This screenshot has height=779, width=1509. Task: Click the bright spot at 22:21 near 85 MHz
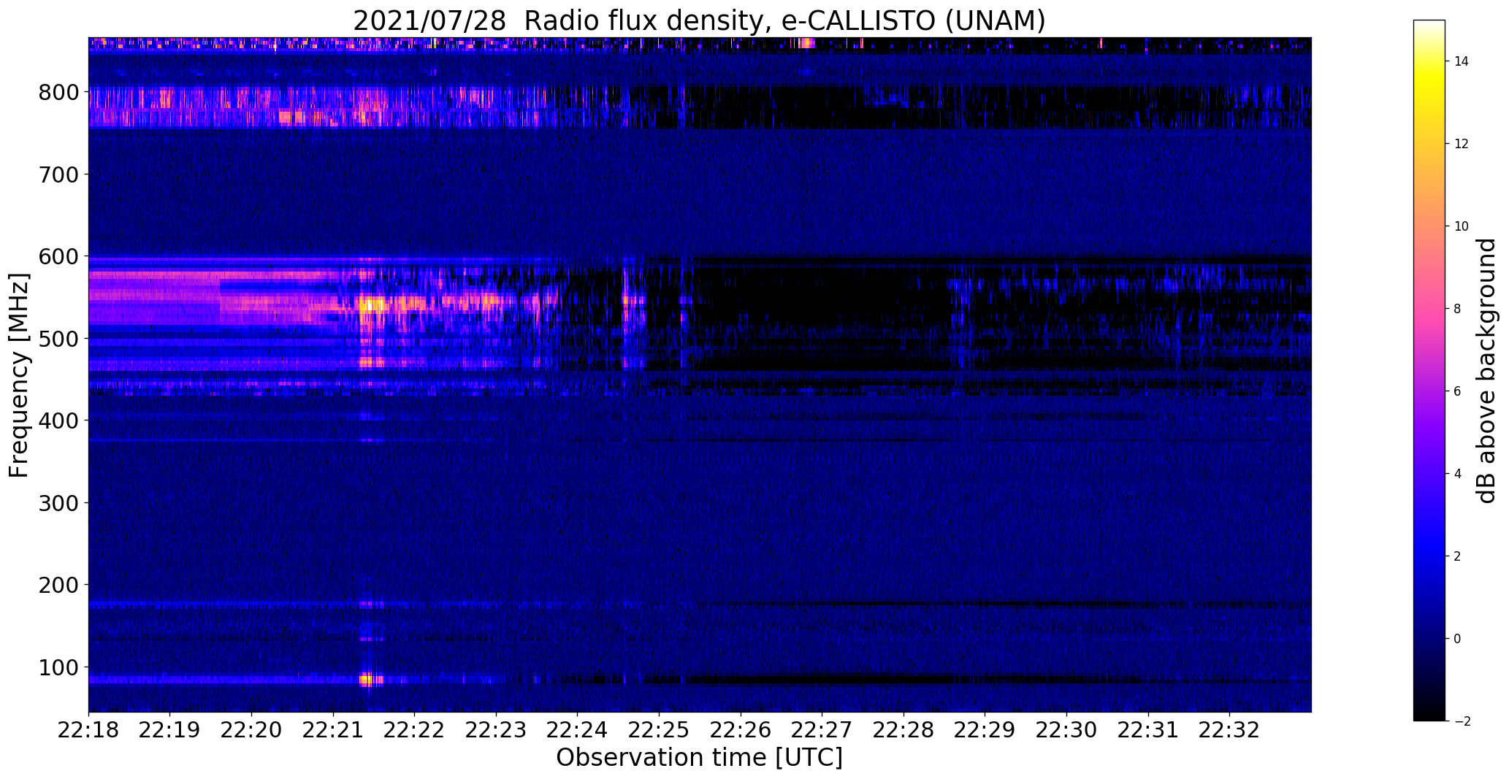click(x=367, y=679)
